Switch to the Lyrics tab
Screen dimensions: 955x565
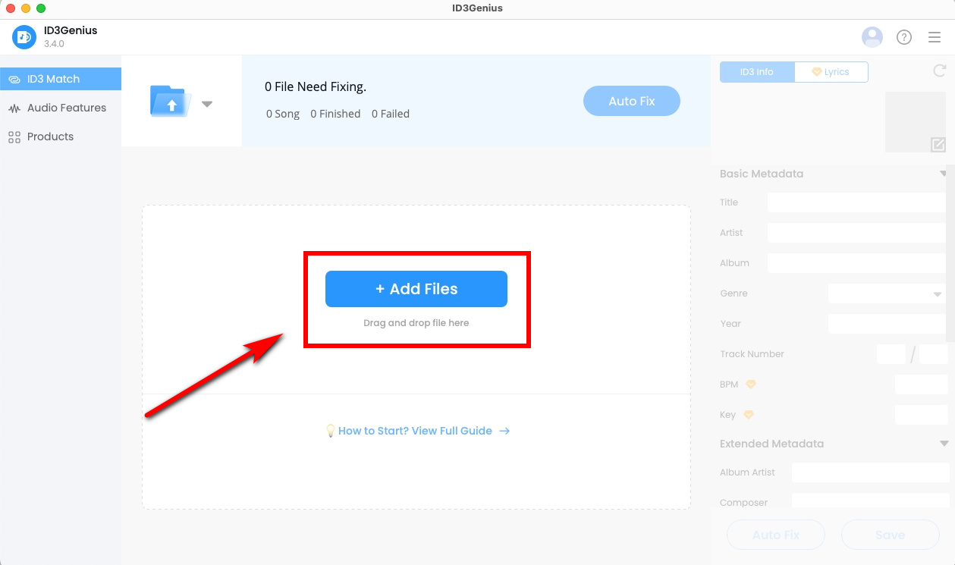coord(831,72)
